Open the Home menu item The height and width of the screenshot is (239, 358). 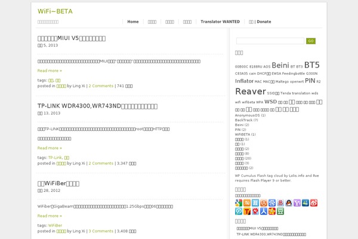[133, 22]
